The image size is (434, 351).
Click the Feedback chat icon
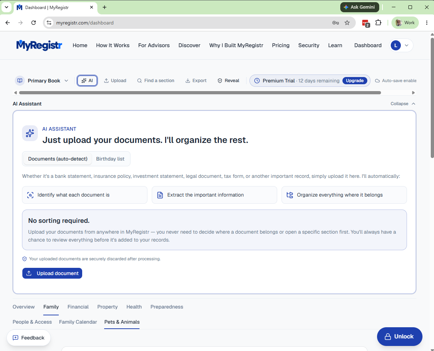pos(15,338)
